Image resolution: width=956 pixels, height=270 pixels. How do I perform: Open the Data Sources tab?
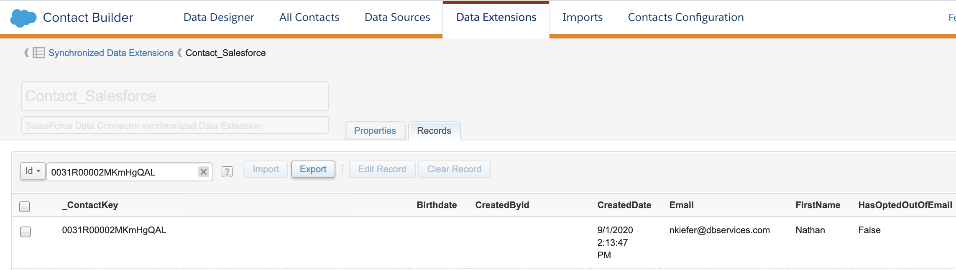coord(397,18)
